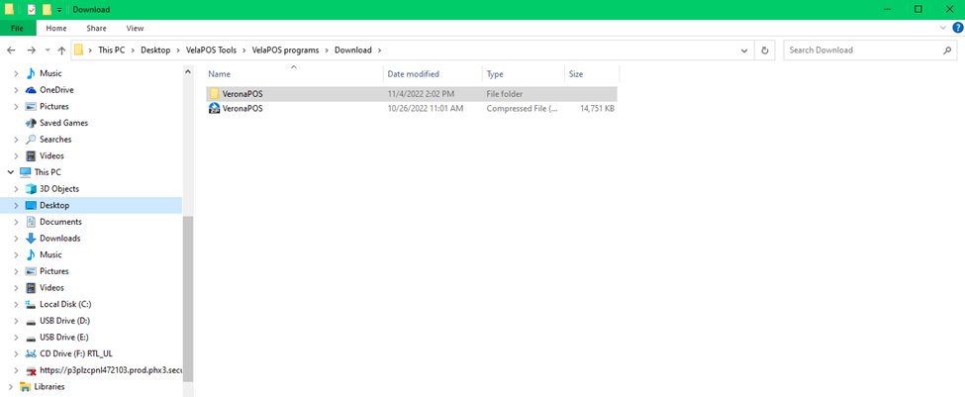Click the Back navigation arrow
This screenshot has width=965, height=397.
point(13,50)
